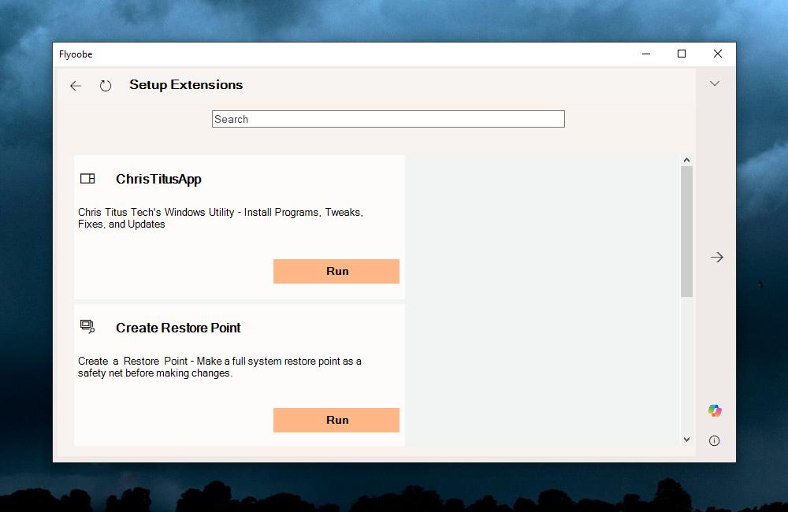Minimize the Flyoobe window
This screenshot has width=788, height=512.
646,54
